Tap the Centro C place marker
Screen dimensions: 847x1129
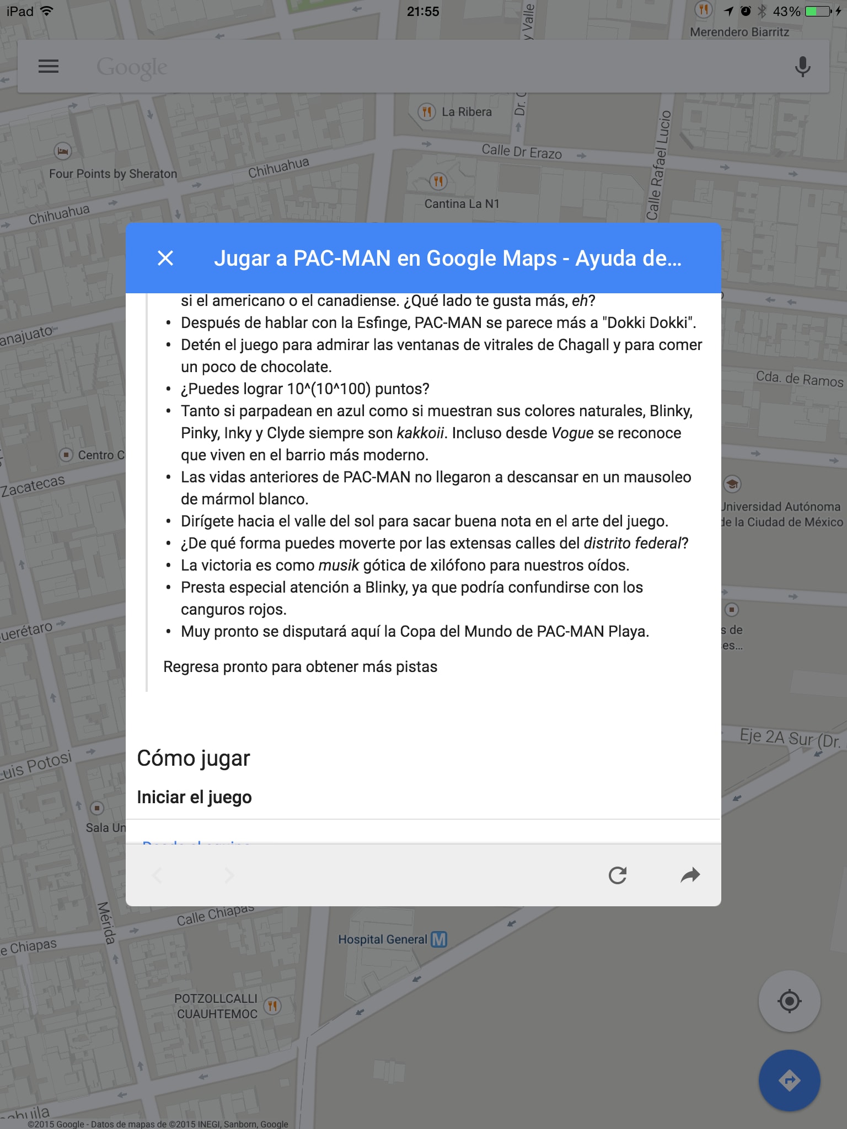pyautogui.click(x=66, y=455)
